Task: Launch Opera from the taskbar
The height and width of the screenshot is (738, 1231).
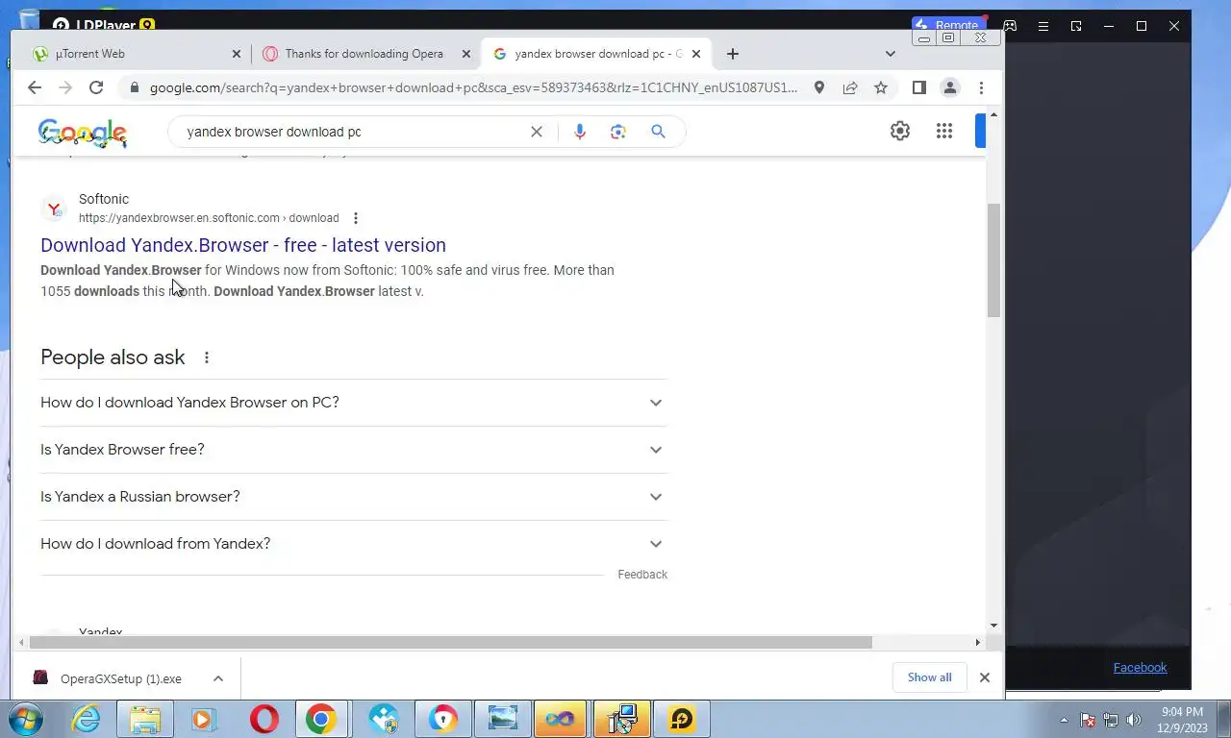Action: click(x=264, y=719)
